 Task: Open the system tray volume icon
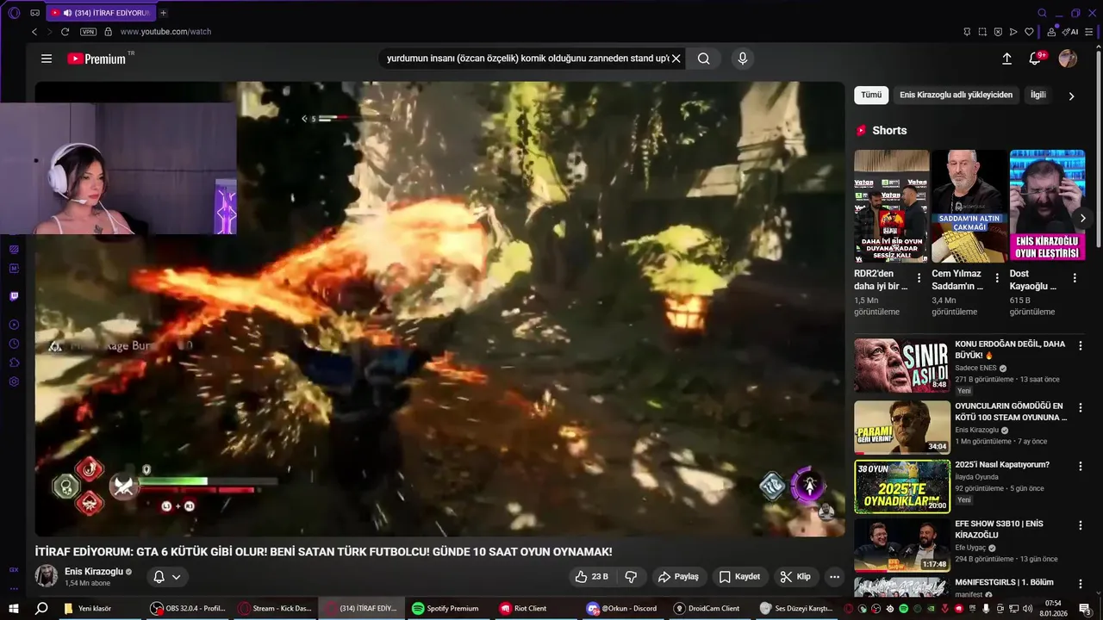[1028, 609]
